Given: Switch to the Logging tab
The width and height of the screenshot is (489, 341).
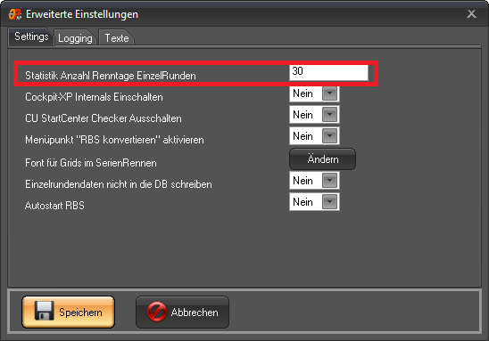Looking at the screenshot, I should (x=75, y=38).
